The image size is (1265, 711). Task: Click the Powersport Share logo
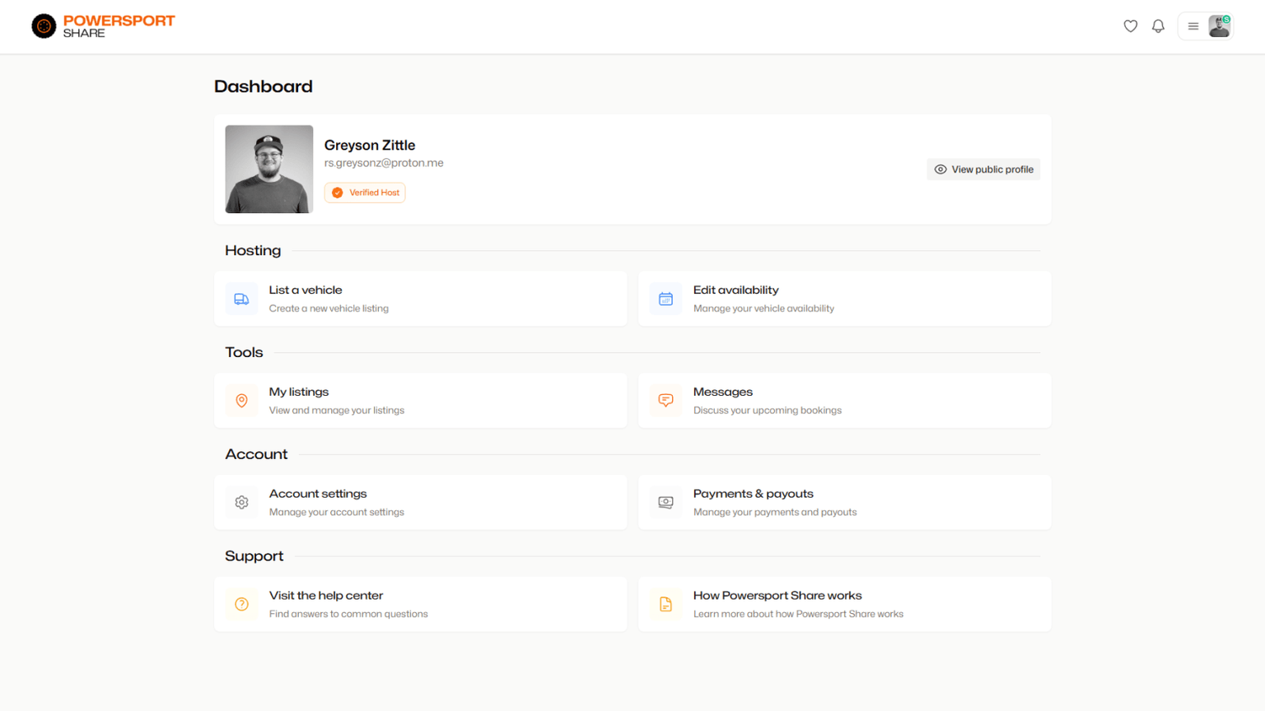click(x=102, y=26)
